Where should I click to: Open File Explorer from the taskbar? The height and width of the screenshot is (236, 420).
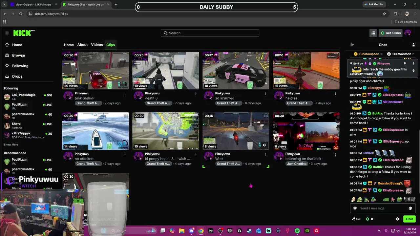tap(182, 231)
